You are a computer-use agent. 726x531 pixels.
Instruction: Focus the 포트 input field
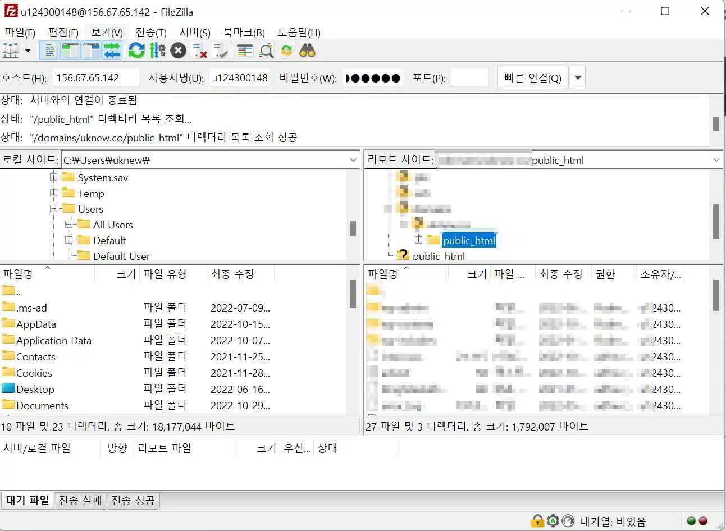(x=469, y=77)
